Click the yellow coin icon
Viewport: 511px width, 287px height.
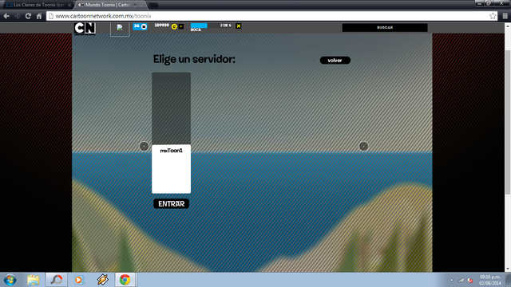(174, 26)
